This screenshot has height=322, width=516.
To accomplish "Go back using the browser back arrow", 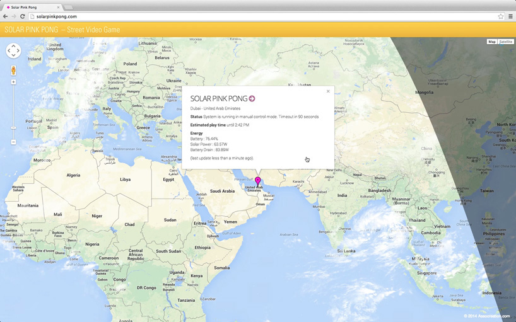I will 6,16.
